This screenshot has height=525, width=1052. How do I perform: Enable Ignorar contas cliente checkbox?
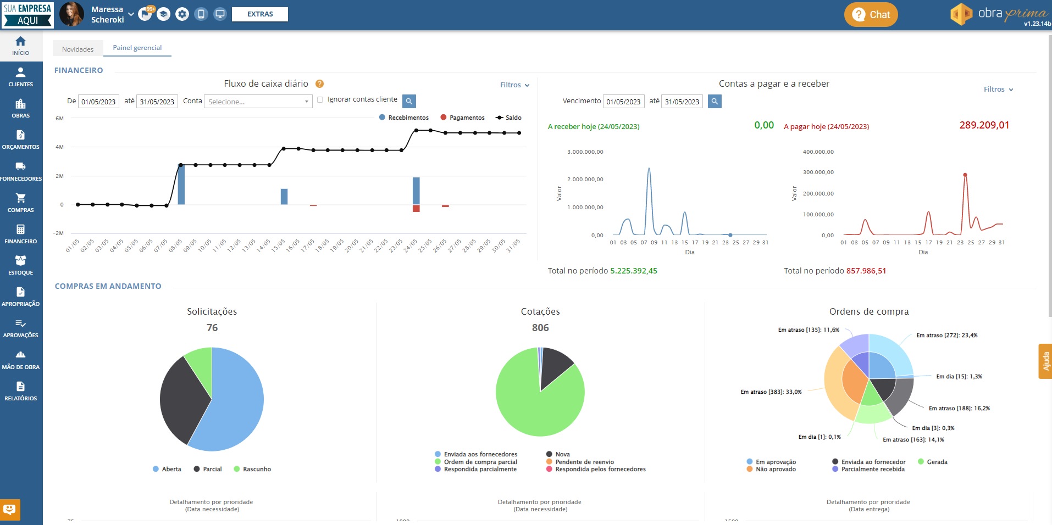coord(320,100)
